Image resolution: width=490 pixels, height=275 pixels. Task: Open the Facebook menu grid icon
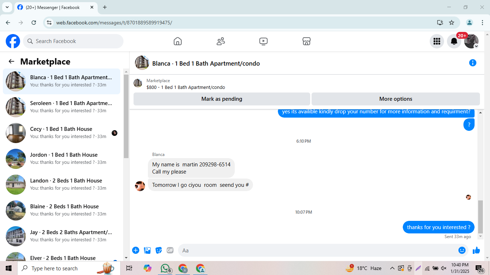[437, 41]
